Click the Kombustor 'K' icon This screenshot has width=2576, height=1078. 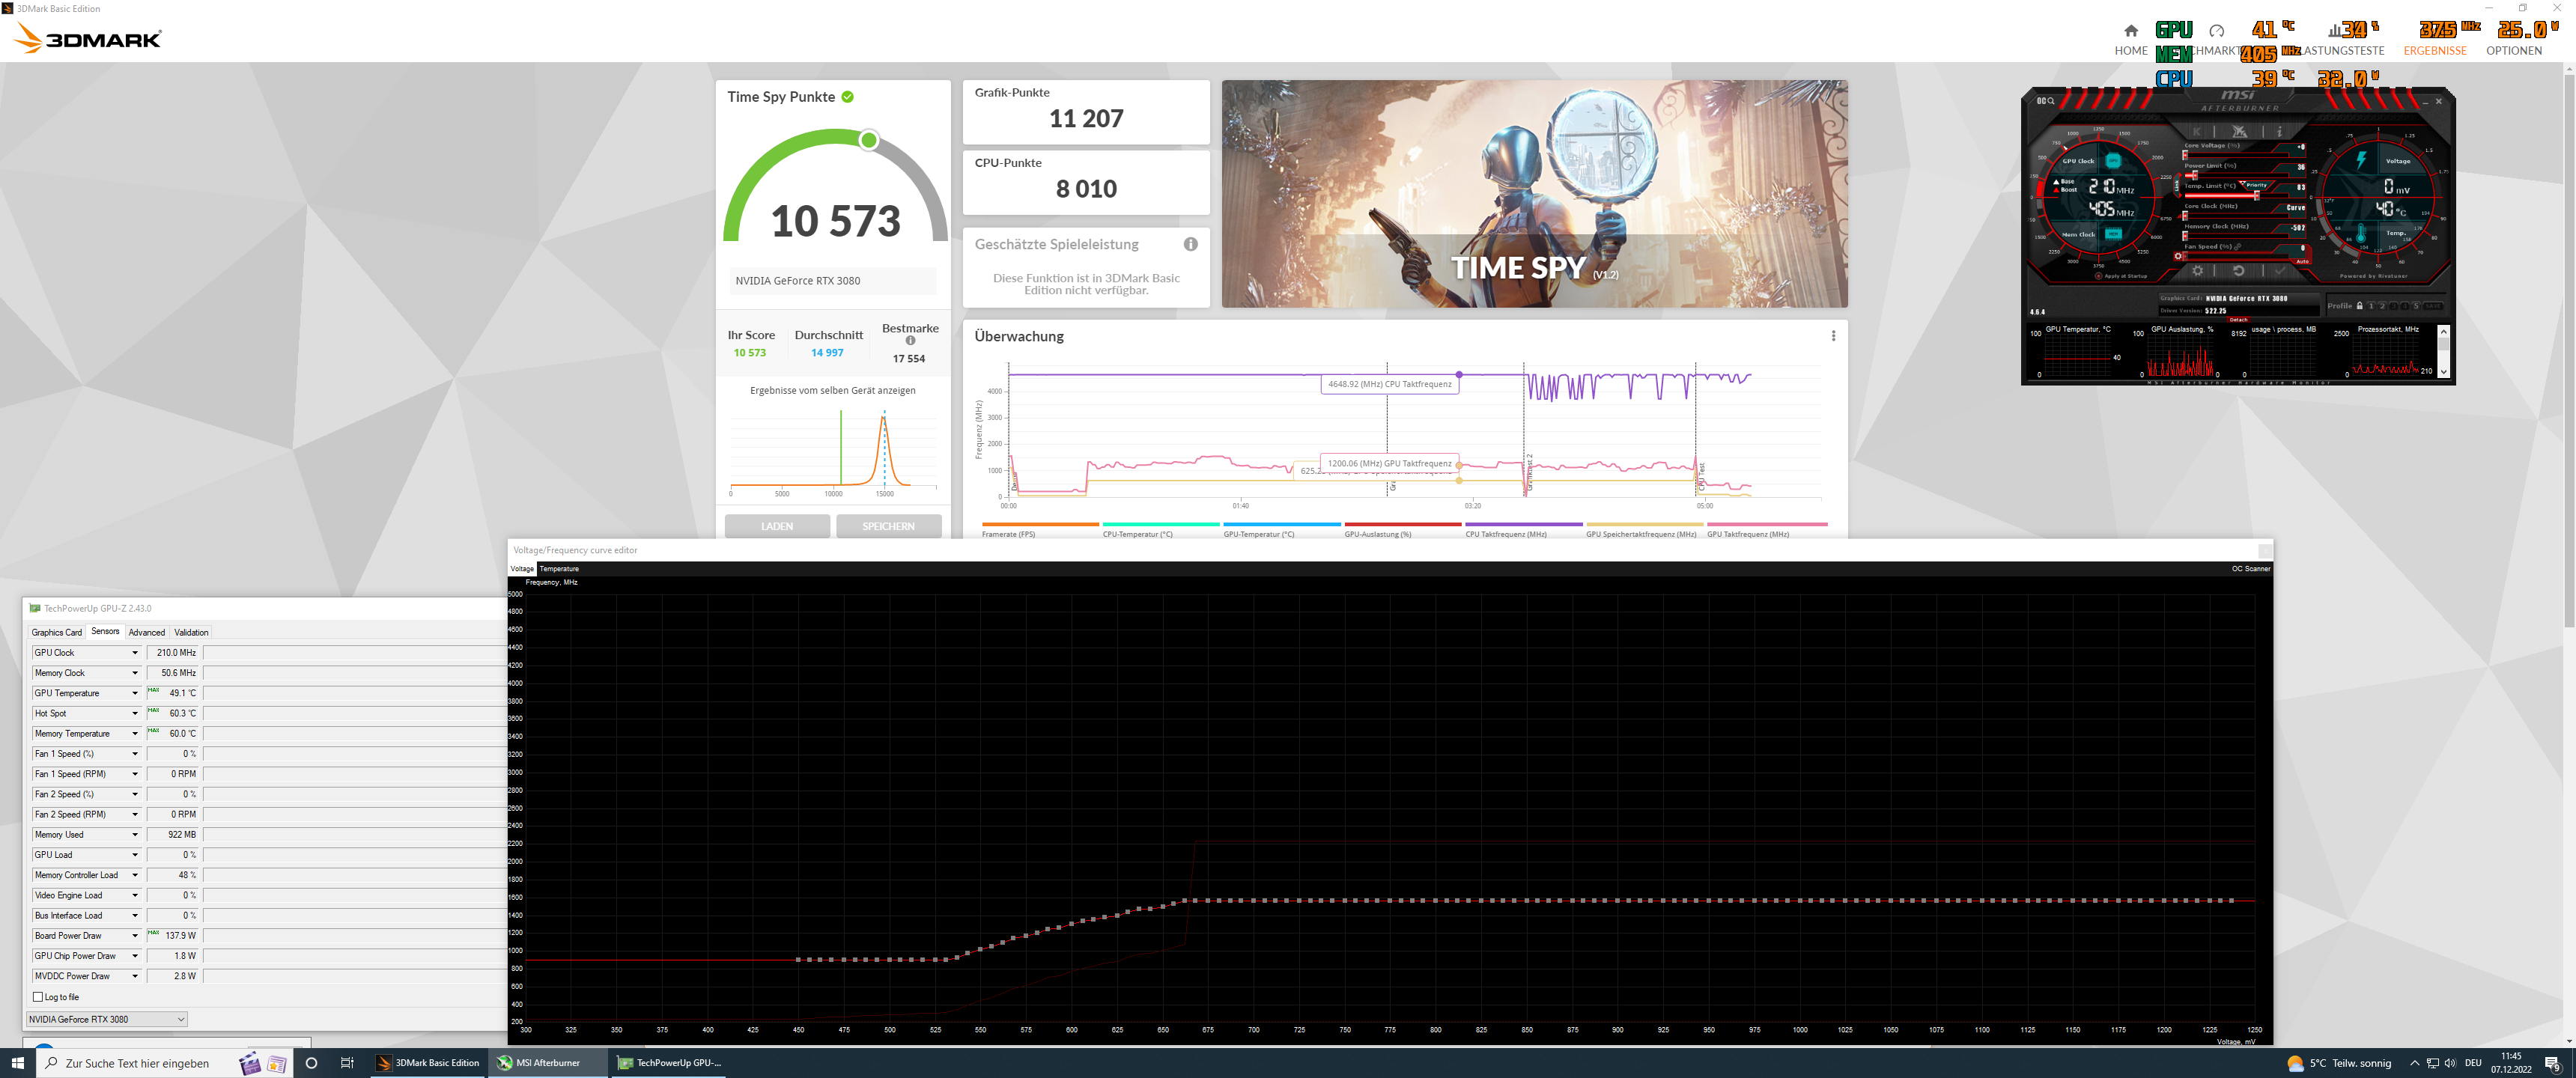click(2197, 132)
